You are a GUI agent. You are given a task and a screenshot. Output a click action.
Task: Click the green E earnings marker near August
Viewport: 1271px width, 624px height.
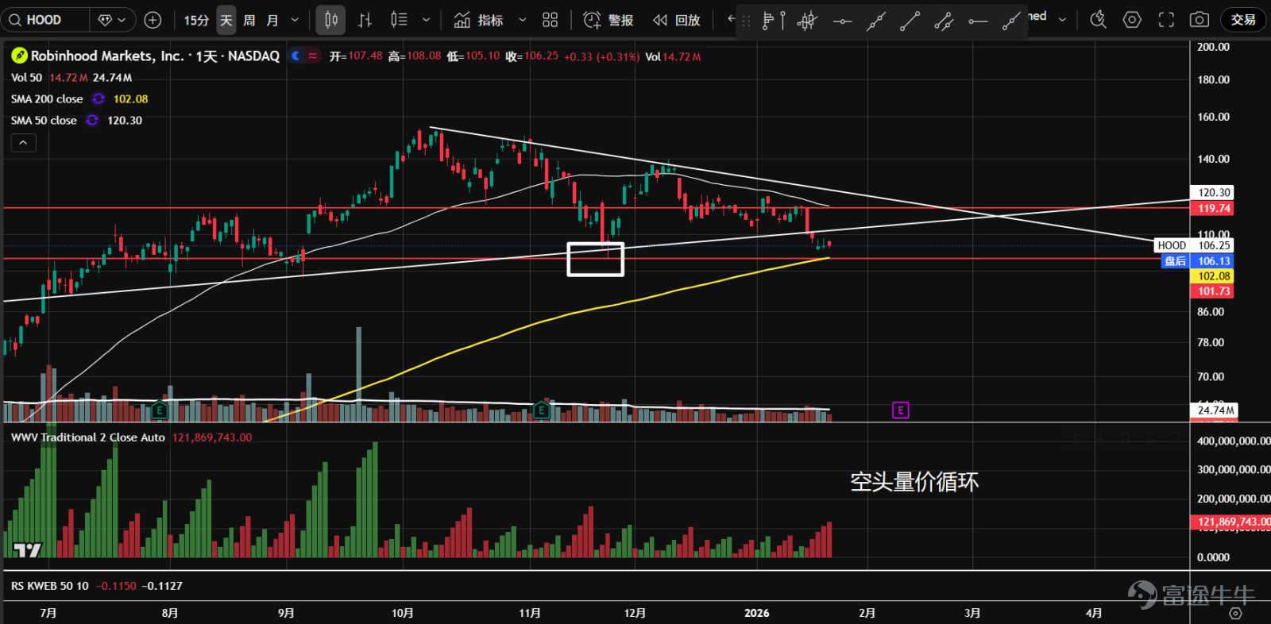click(x=160, y=410)
